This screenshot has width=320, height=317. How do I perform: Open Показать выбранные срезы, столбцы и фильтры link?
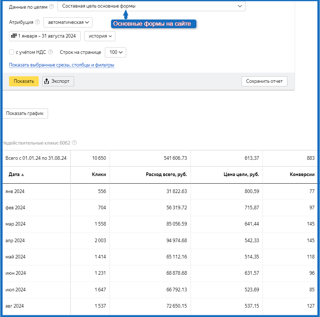(61, 65)
